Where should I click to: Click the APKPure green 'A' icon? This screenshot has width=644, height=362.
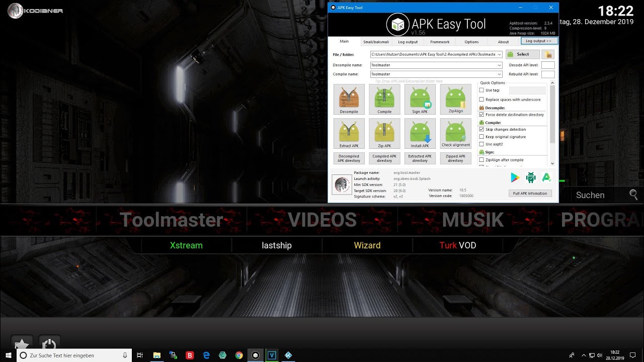tap(546, 177)
